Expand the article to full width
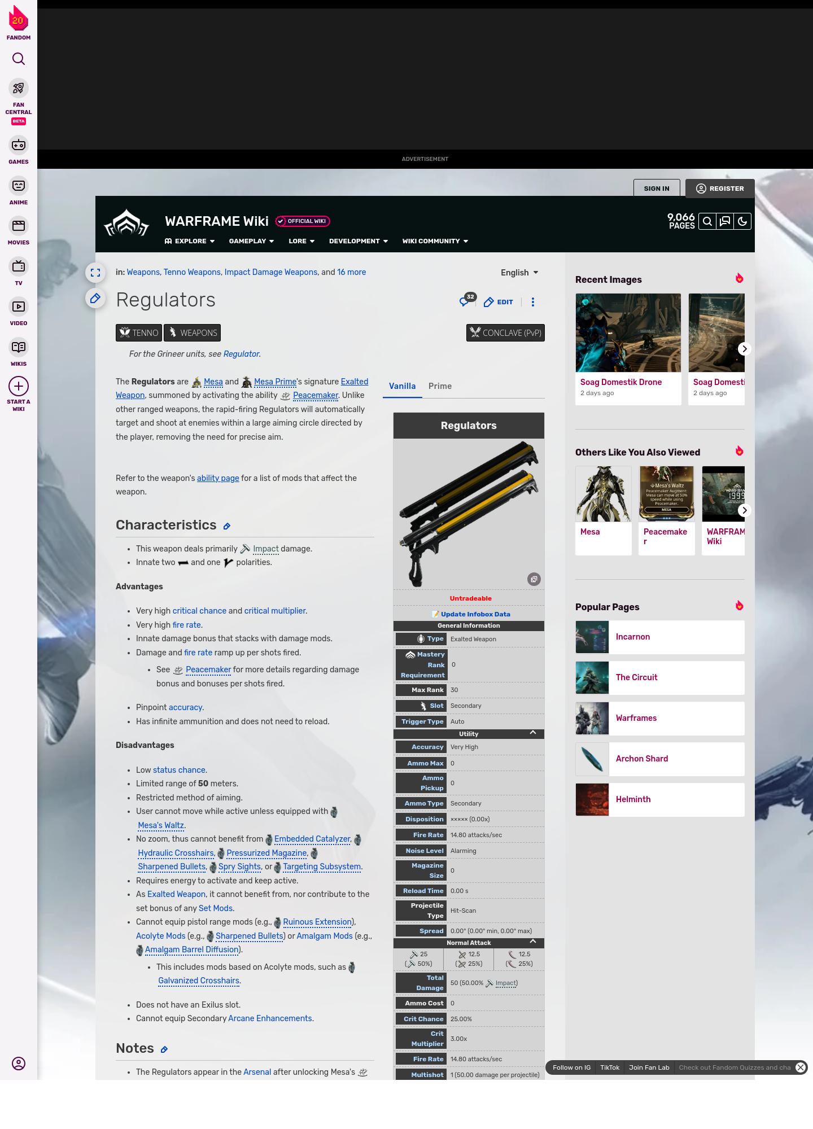Screen dimensions: 813x1129 95,273
